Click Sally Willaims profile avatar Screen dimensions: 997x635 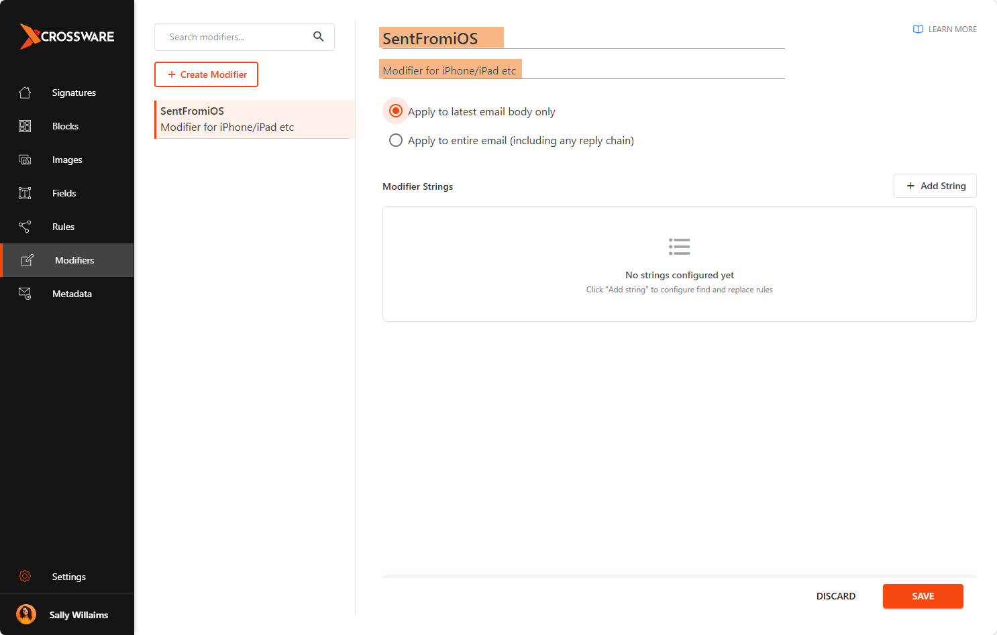(26, 614)
